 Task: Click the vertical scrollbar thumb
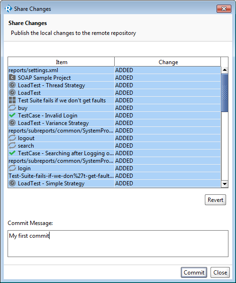(x=225, y=93)
